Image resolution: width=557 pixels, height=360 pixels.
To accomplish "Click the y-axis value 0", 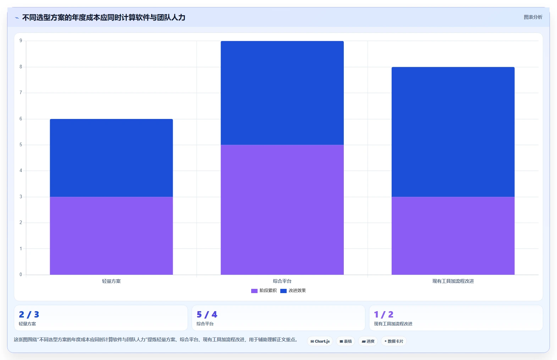I will [x=21, y=274].
